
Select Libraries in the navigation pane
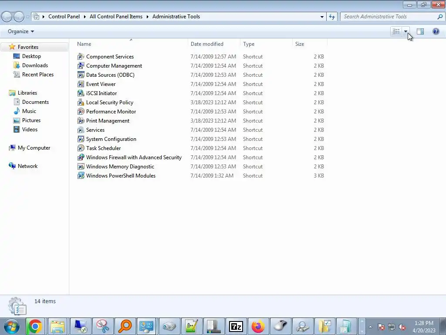[27, 93]
